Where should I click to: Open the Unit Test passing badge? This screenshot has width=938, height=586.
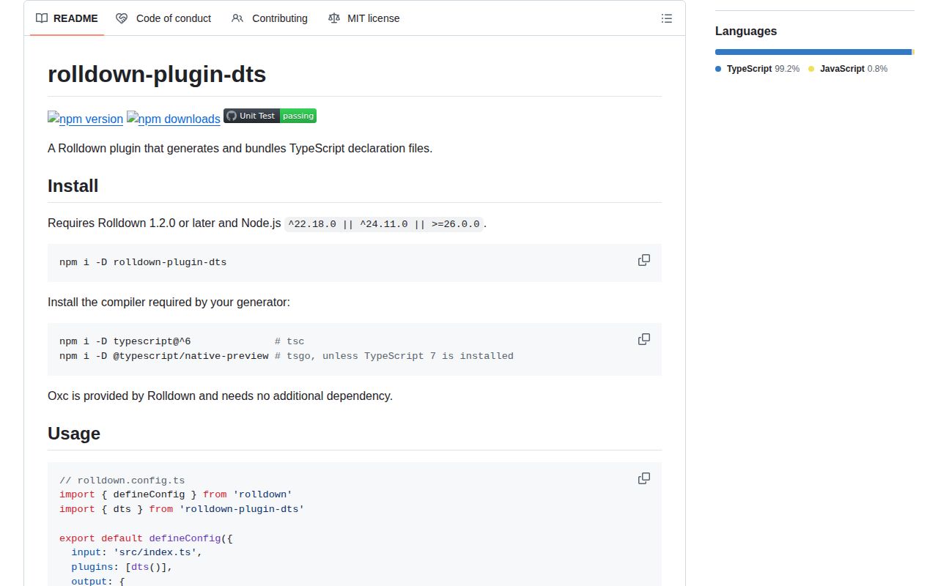pos(270,116)
